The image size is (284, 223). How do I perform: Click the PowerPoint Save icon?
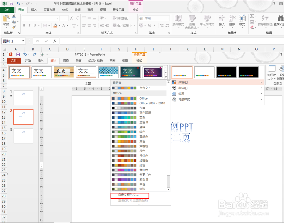pyautogui.click(x=18, y=54)
